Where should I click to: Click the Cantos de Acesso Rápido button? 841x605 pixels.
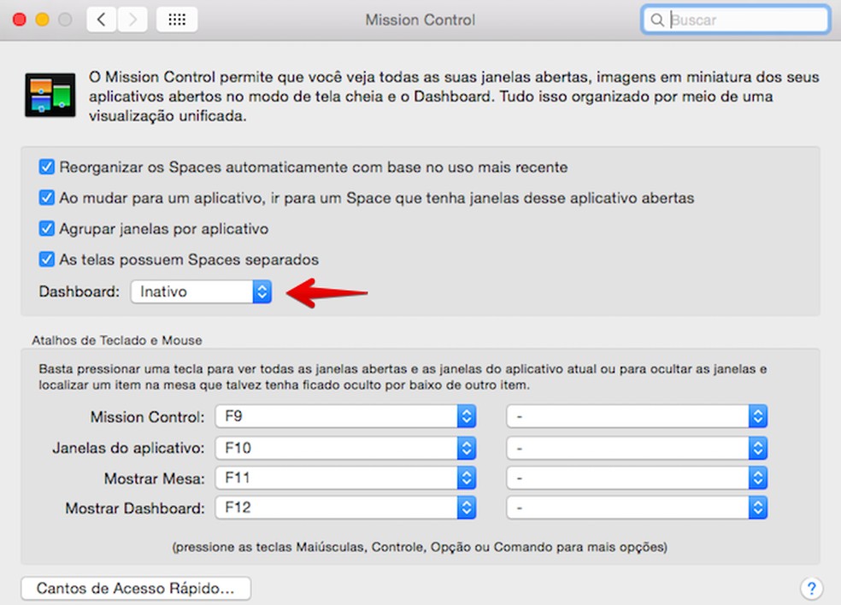(x=135, y=588)
